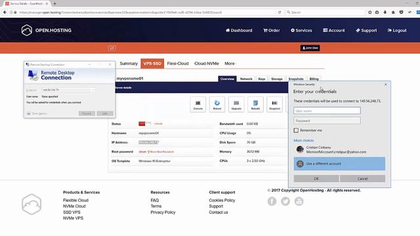Log out using the Logout link

(397, 30)
